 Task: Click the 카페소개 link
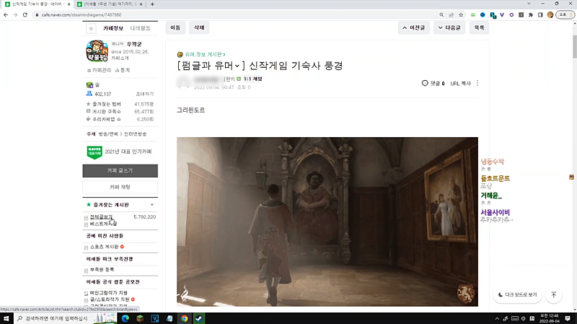(120, 58)
